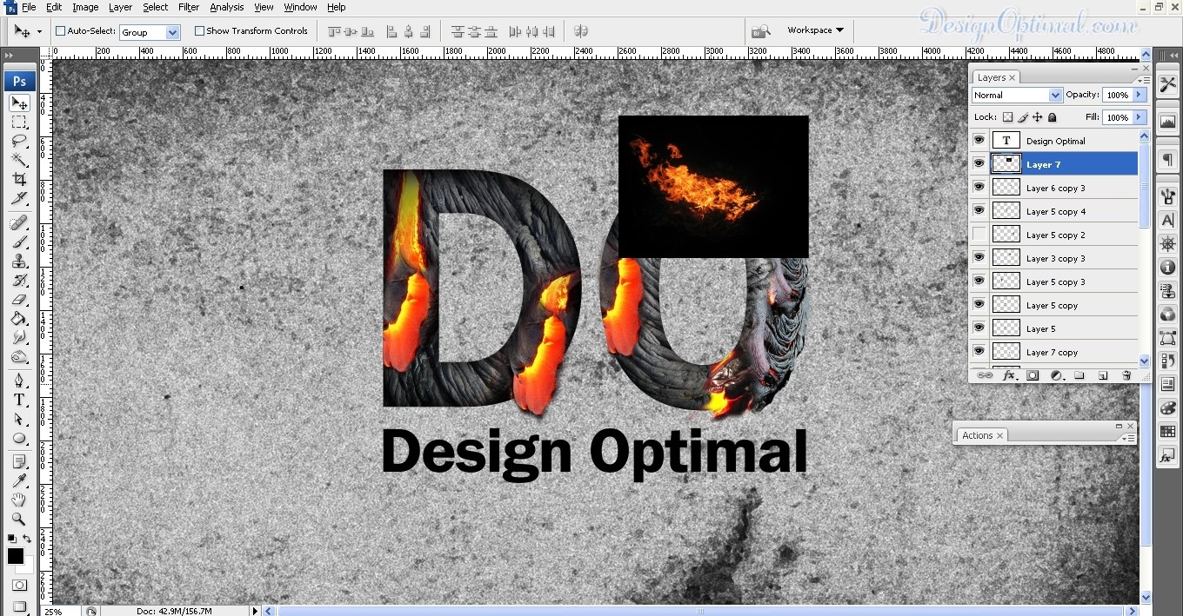Open the Fill slider arrow

[1139, 117]
